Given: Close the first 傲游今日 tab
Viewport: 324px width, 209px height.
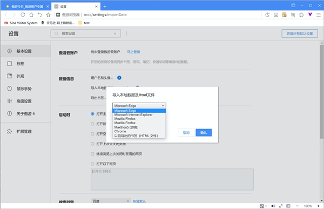Looking at the screenshot, I should tap(48, 6).
